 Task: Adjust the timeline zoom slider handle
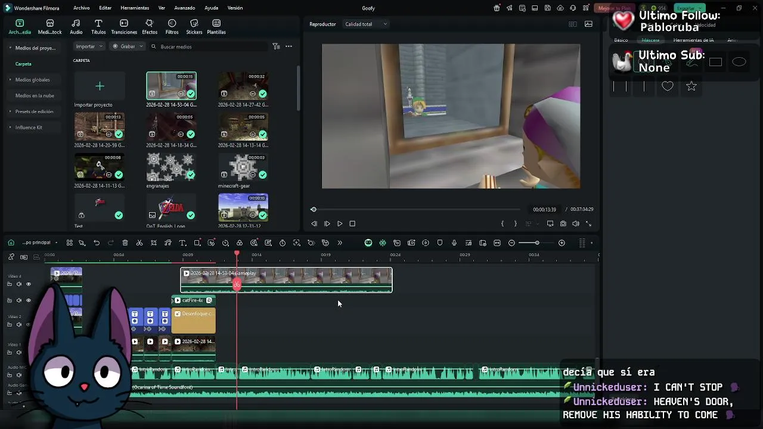536,243
